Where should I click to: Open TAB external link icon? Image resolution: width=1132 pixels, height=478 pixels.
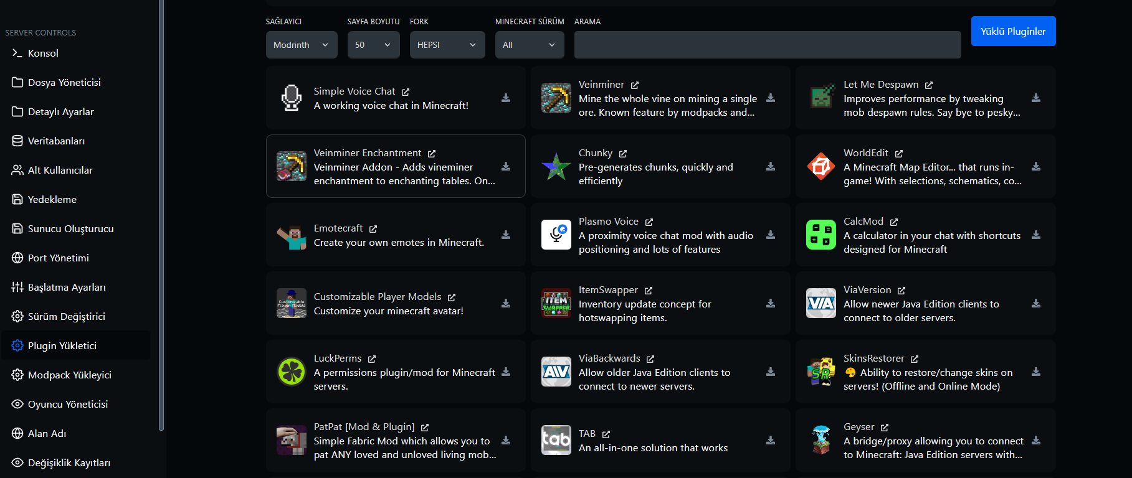(x=606, y=434)
